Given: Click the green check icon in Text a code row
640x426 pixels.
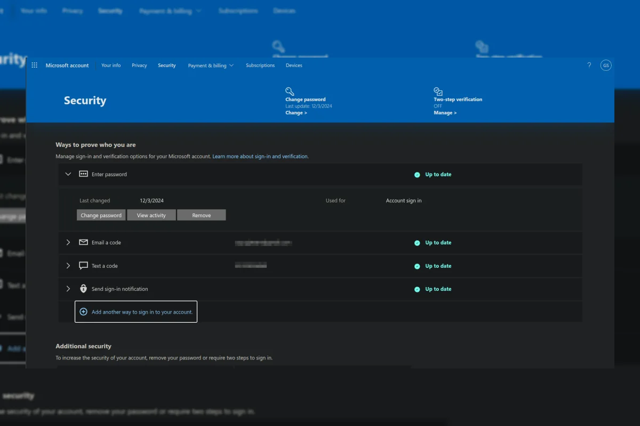Looking at the screenshot, I should pyautogui.click(x=417, y=266).
